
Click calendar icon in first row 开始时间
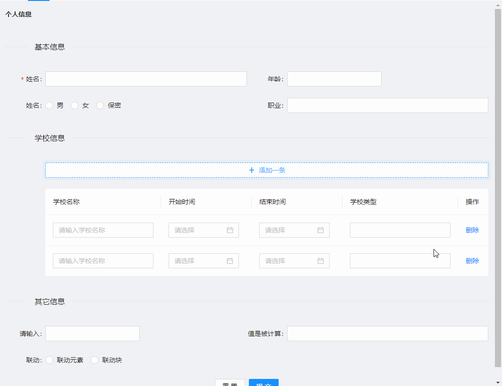(230, 230)
